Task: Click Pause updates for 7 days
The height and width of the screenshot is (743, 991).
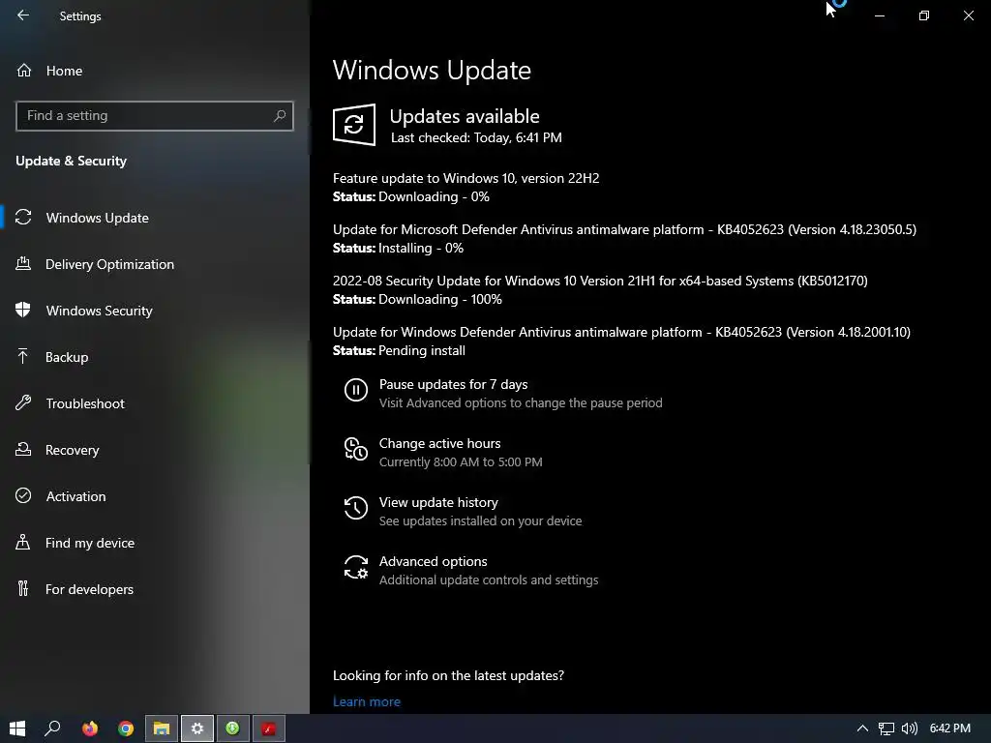Action: [x=453, y=384]
